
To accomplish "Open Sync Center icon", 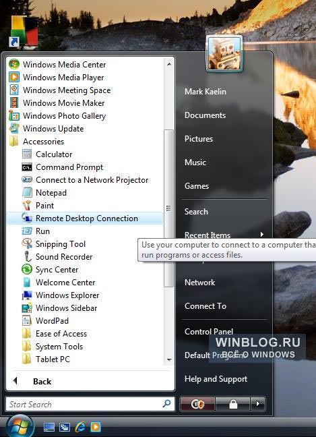I will pyautogui.click(x=27, y=270).
